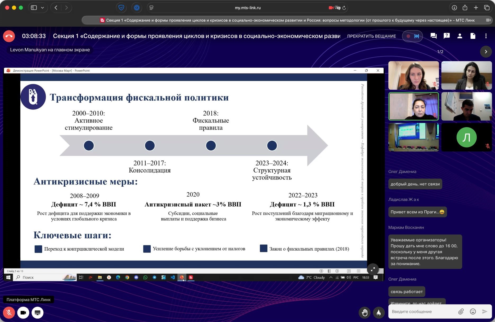Open the files document icon

pyautogui.click(x=473, y=36)
